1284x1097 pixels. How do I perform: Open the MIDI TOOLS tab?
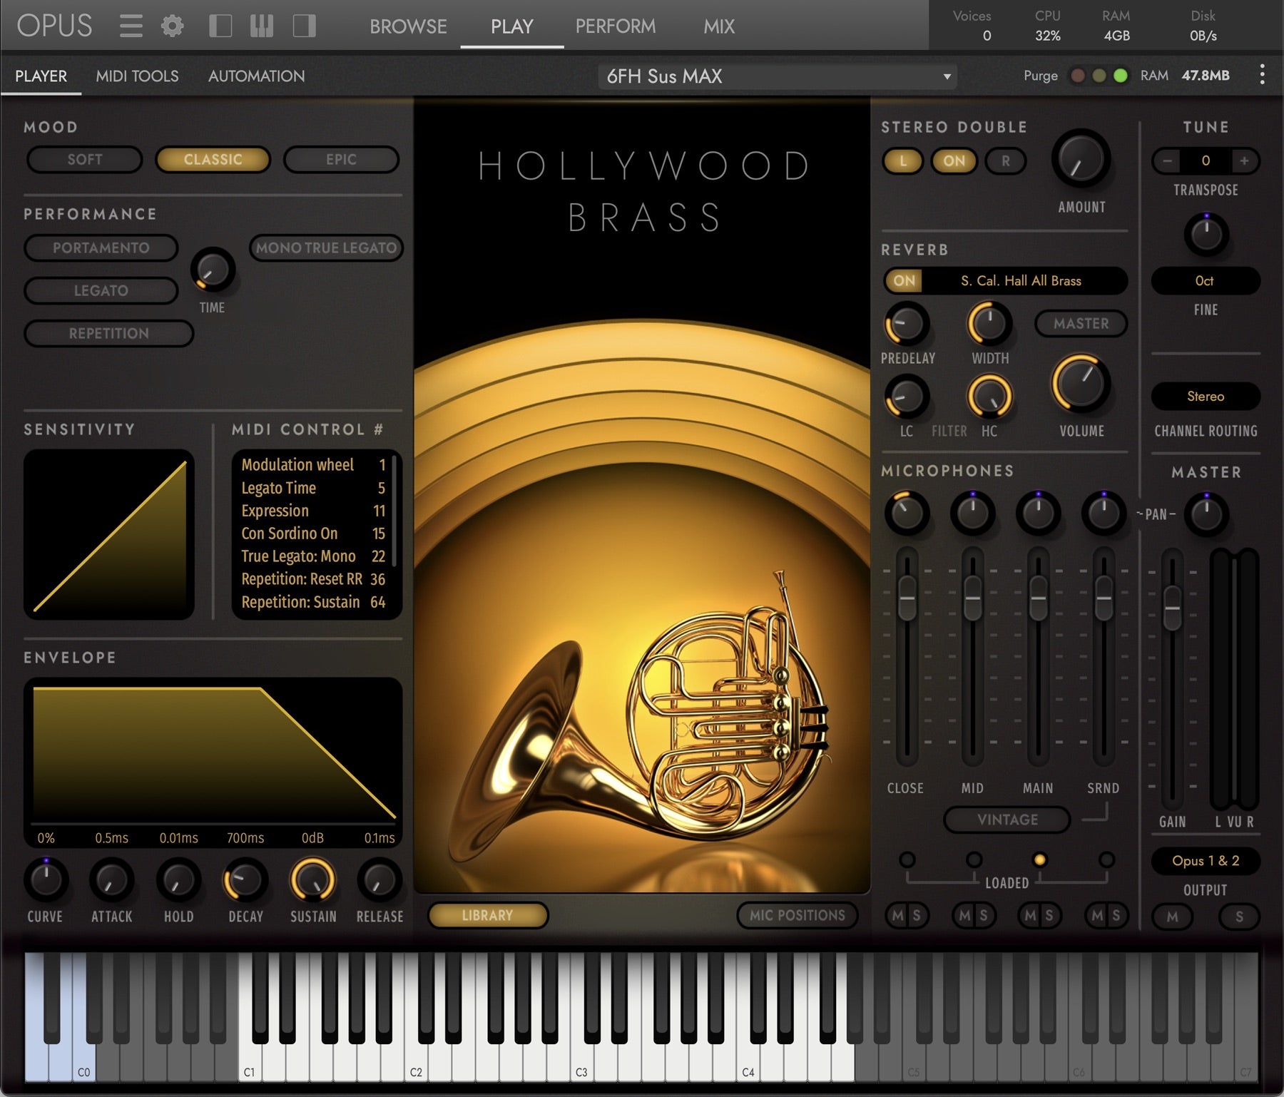[x=138, y=76]
